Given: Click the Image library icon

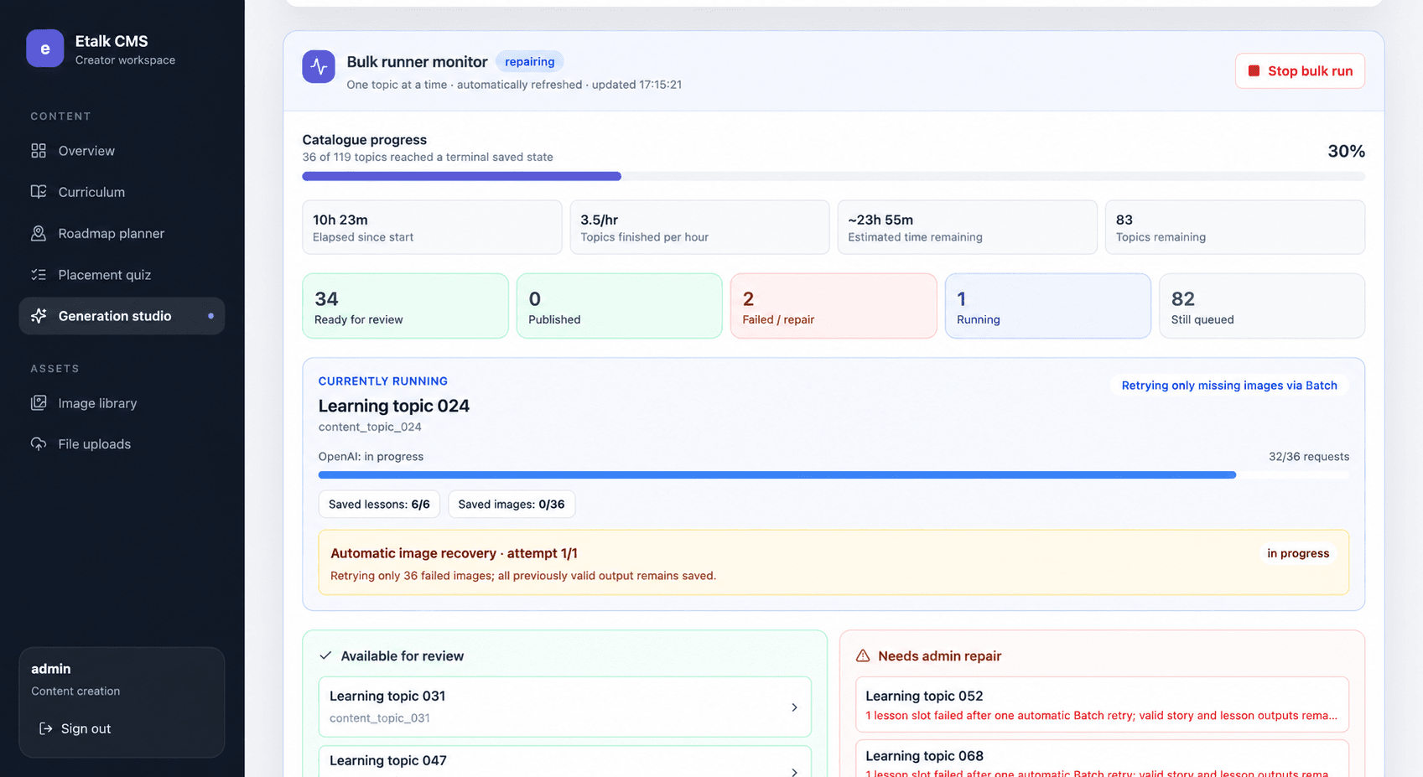Looking at the screenshot, I should (39, 403).
